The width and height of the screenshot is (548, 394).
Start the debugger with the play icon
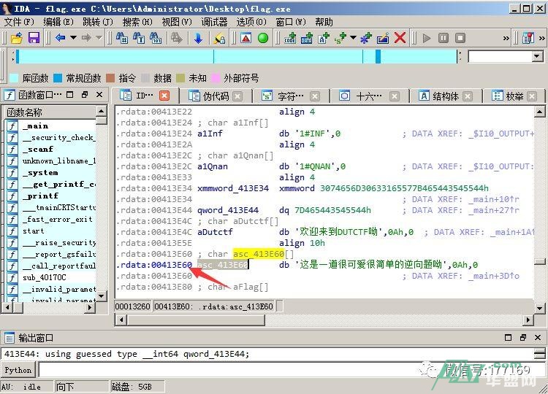click(x=427, y=38)
